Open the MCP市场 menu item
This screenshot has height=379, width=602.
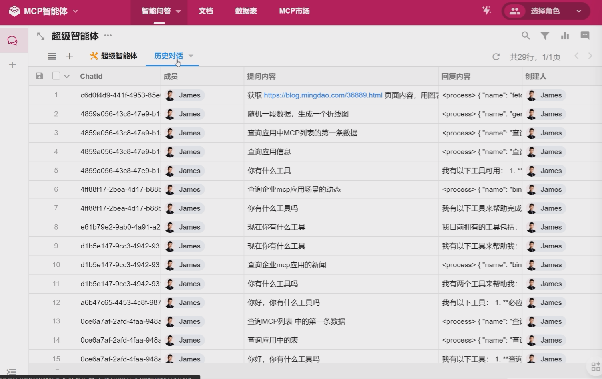294,11
